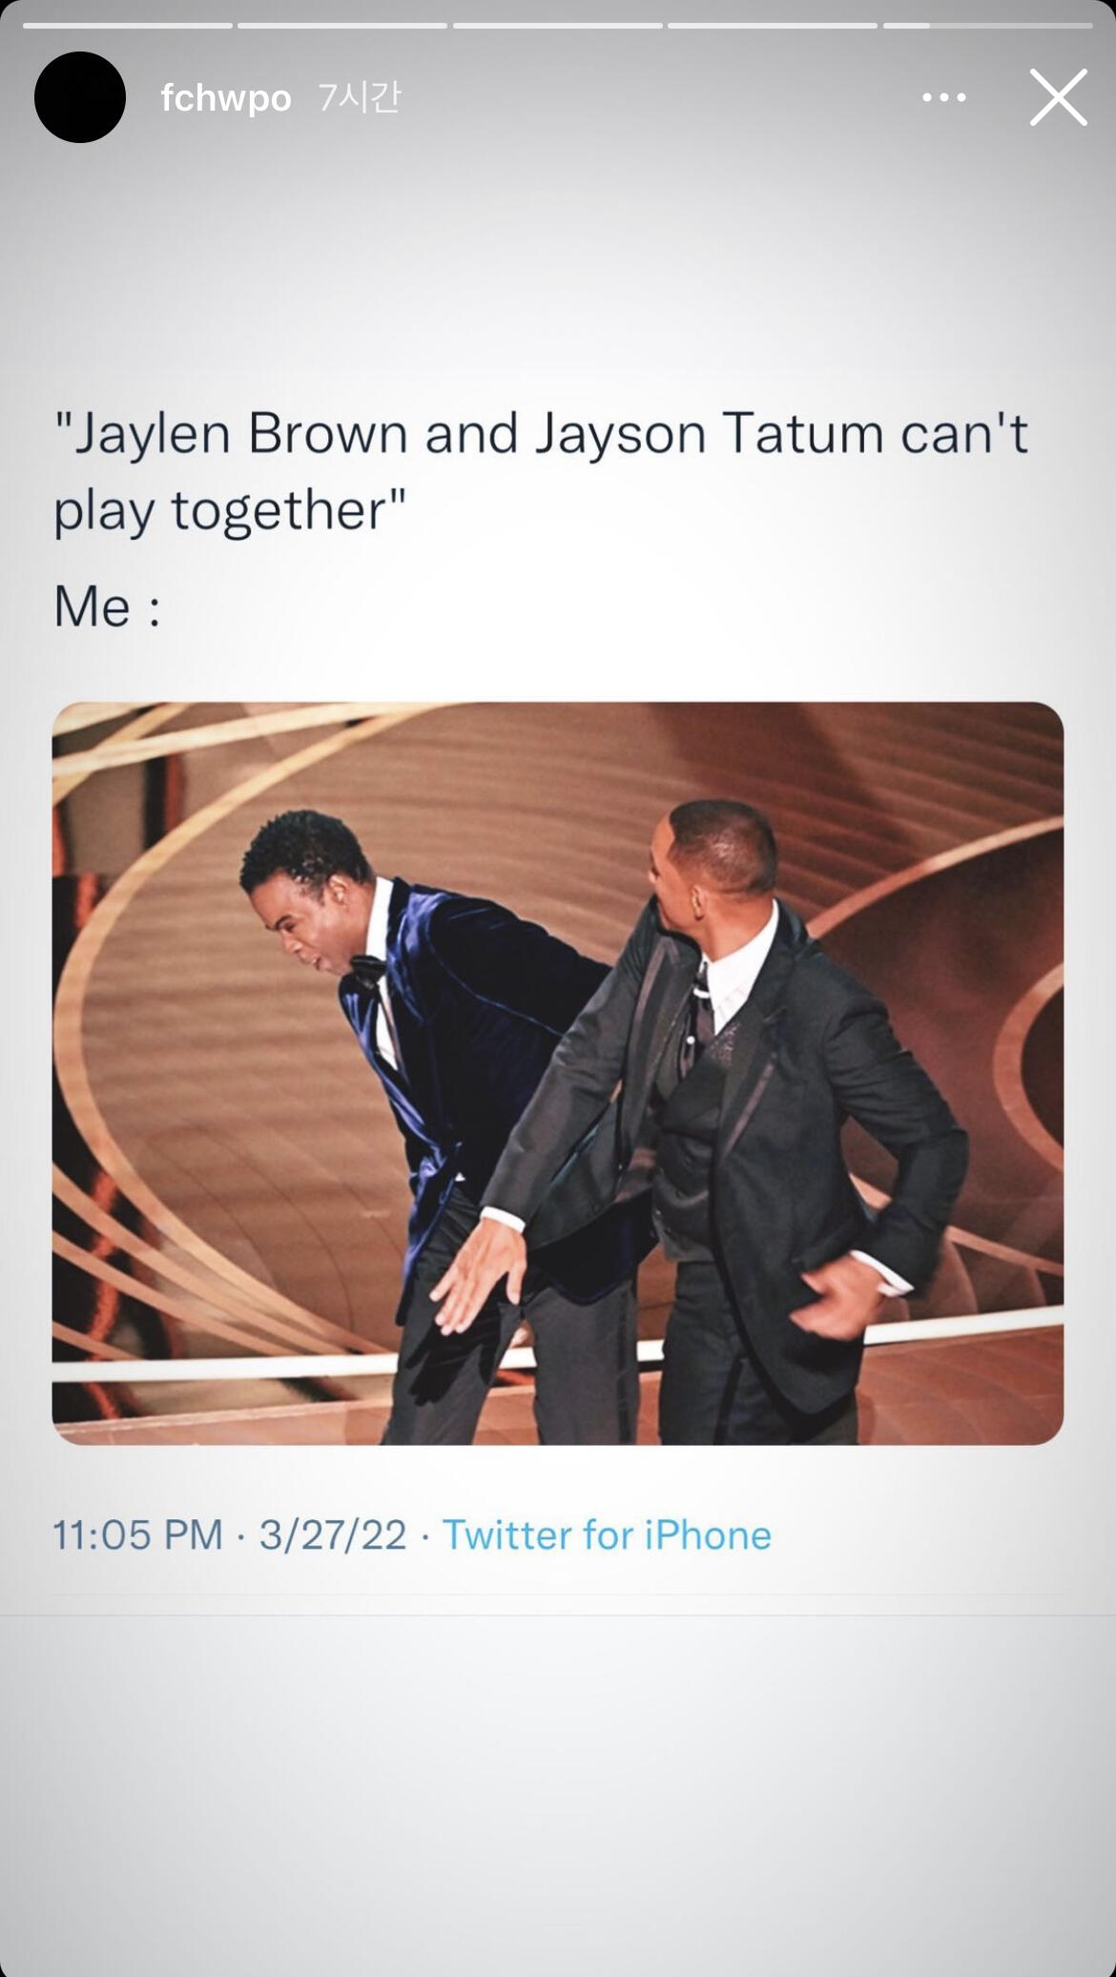The height and width of the screenshot is (1977, 1116).
Task: Select the second story progress segment
Action: pos(342,26)
